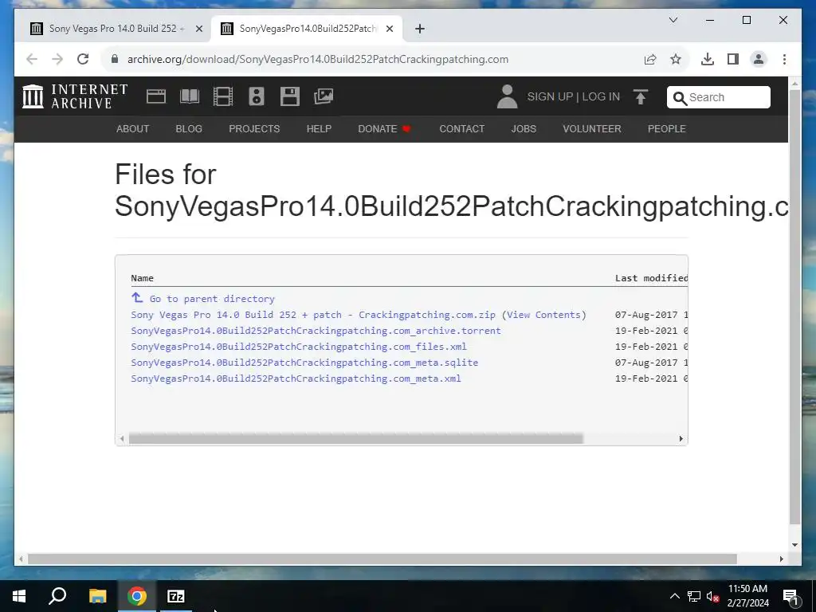Click the magnifier icon in the search box

click(680, 98)
